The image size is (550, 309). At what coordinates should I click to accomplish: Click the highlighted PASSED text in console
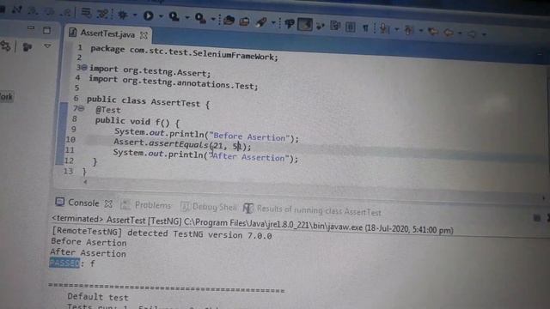[64, 263]
